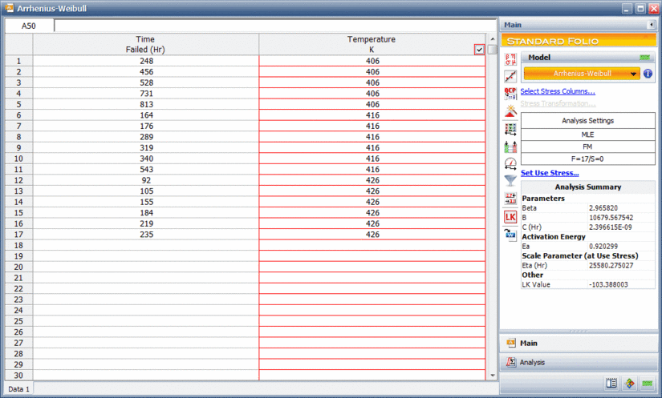Open the Plot icon in control panel
Viewport: 662px width, 398px height.
pyautogui.click(x=510, y=76)
